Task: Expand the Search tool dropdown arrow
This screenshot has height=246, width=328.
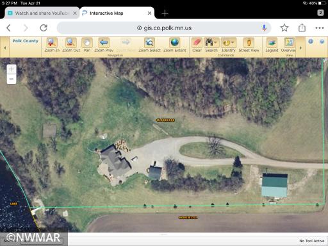Action: coord(216,42)
